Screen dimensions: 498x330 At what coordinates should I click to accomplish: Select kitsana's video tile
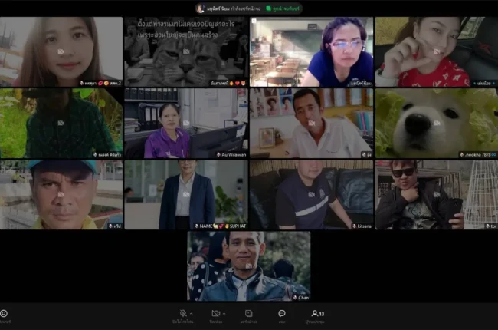311,194
